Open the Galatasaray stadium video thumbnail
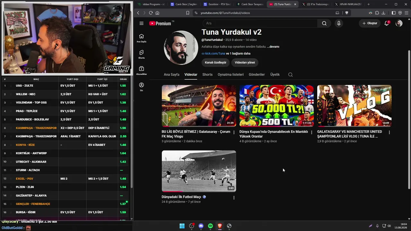411x231 pixels. 199,106
